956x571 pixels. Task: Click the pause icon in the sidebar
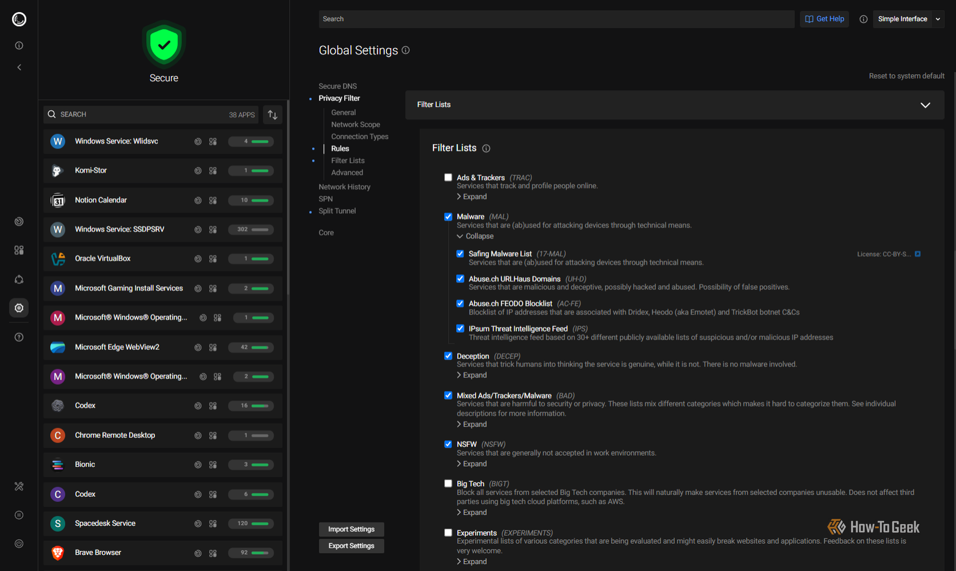[x=19, y=515]
